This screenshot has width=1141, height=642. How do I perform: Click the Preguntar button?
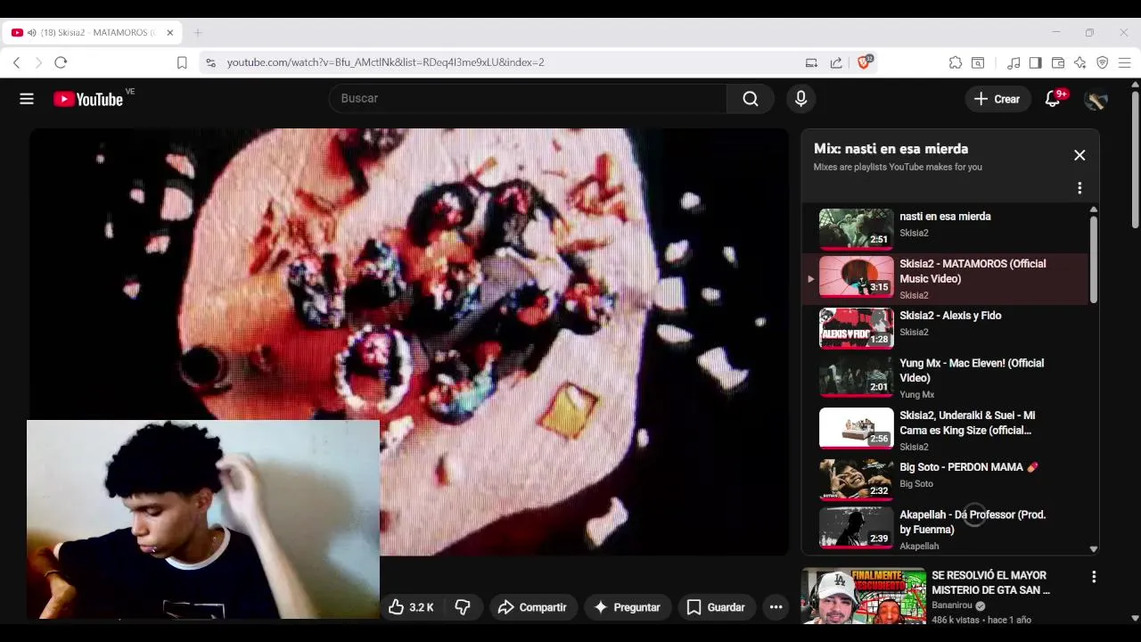pyautogui.click(x=627, y=607)
